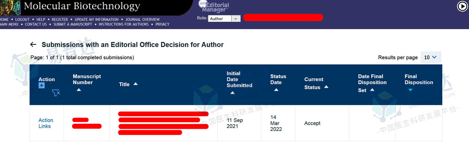Viewport: 469px width, 142px height.
Task: Sort Final Disposition descending blue arrow
Action: pos(410,90)
